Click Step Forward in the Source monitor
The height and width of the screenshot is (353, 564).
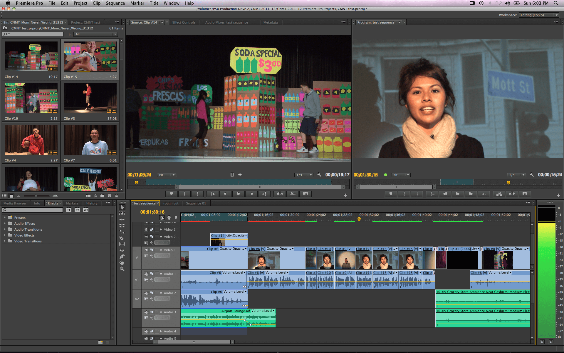coord(251,194)
